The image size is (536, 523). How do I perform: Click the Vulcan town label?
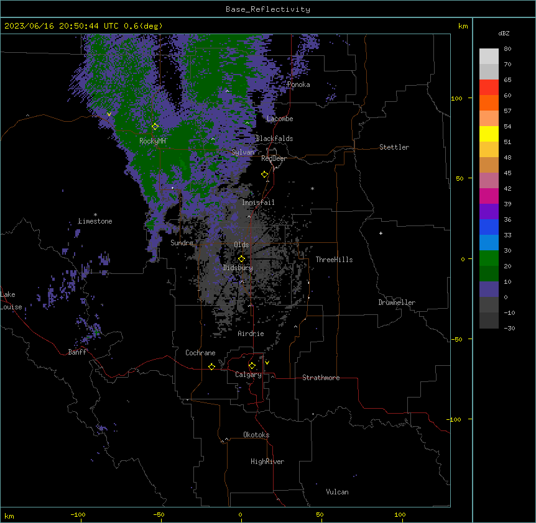click(x=338, y=492)
